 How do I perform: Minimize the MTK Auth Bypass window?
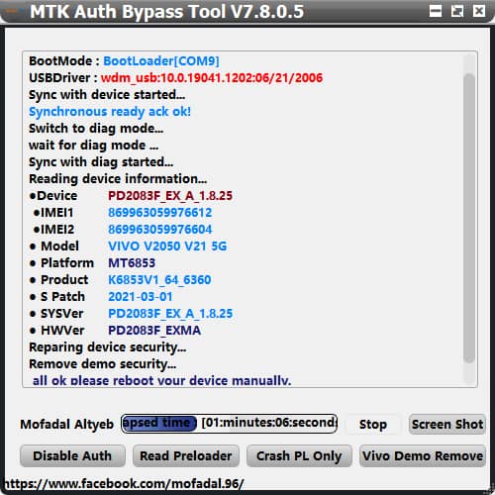(436, 11)
